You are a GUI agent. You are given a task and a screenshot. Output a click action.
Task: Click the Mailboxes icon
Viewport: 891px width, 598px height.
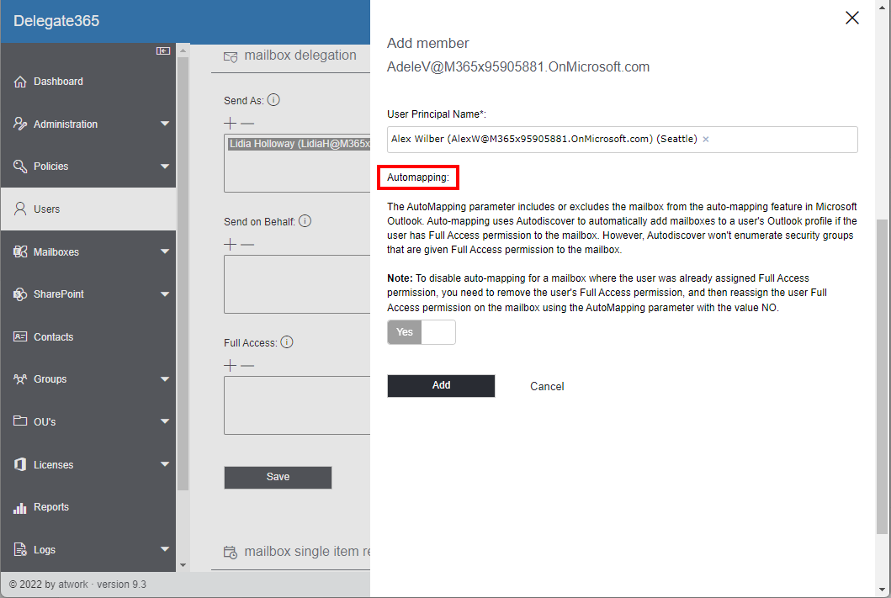pos(20,251)
